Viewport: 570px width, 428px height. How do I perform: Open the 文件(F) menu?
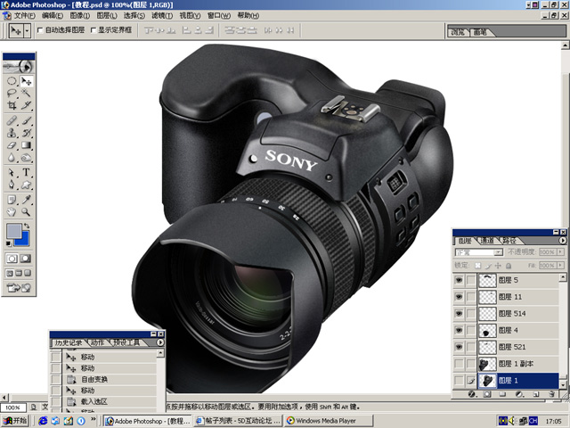(x=24, y=16)
